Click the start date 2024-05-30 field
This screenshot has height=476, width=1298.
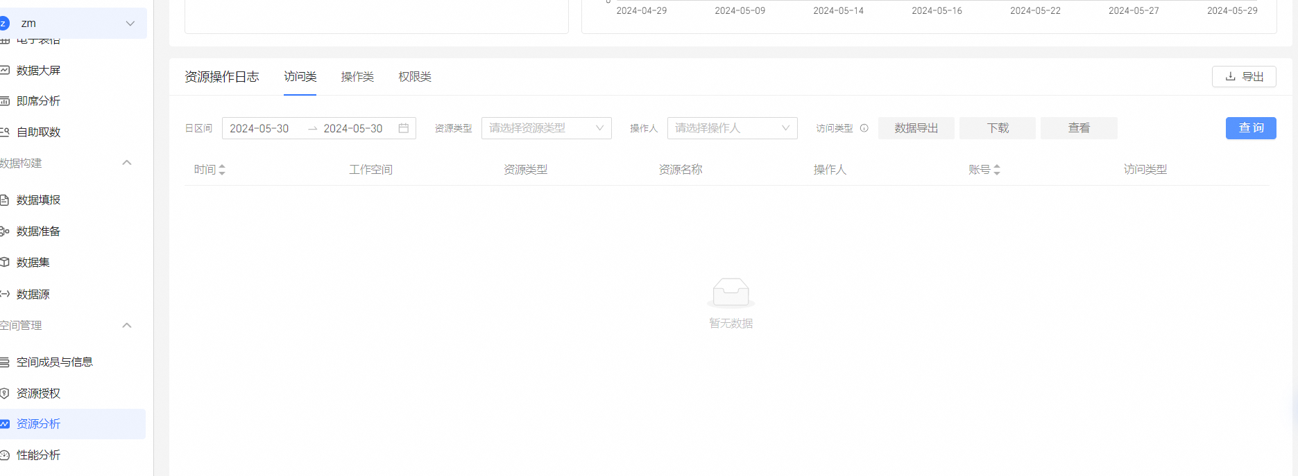pos(259,128)
